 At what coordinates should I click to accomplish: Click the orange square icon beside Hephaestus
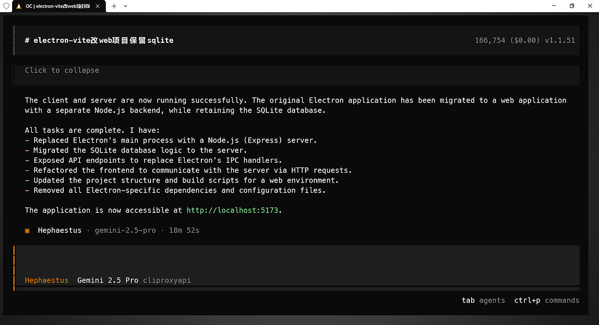click(27, 231)
